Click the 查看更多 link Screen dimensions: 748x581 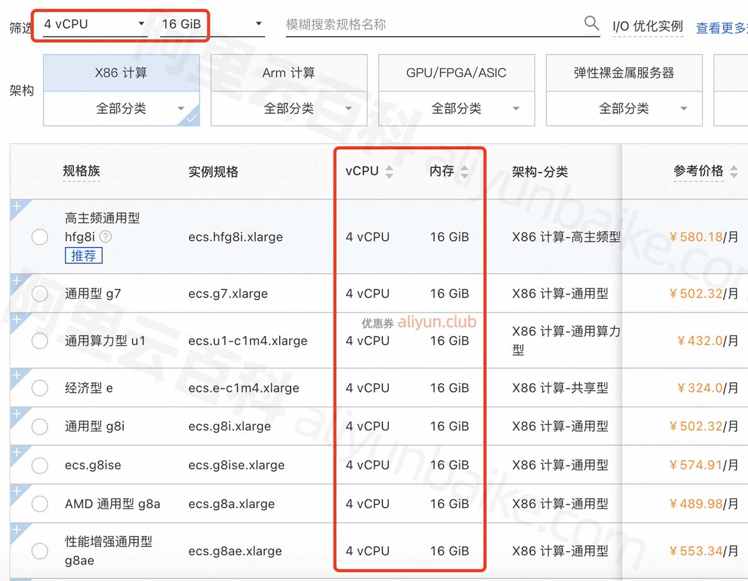coord(722,28)
